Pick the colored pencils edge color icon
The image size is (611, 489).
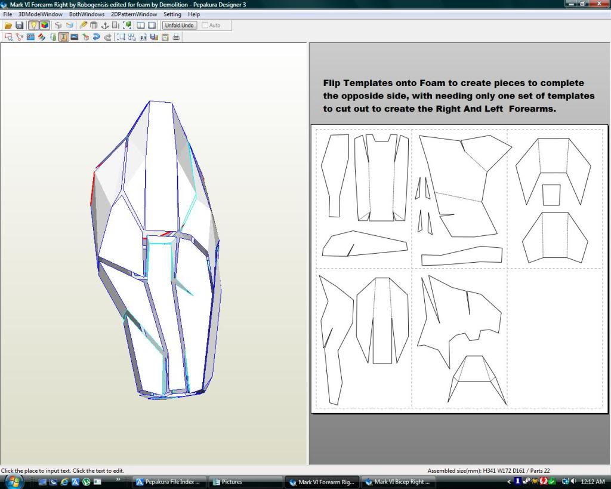(41, 37)
